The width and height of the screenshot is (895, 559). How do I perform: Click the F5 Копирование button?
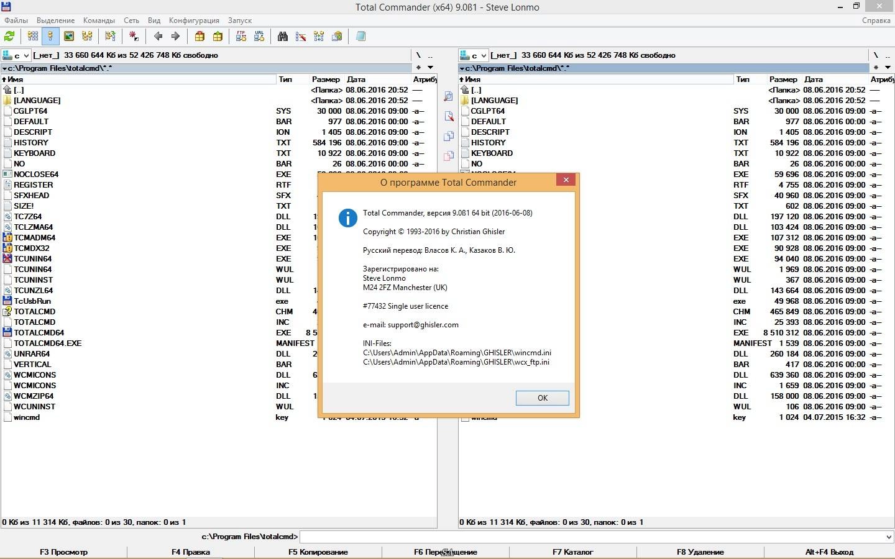pos(318,552)
